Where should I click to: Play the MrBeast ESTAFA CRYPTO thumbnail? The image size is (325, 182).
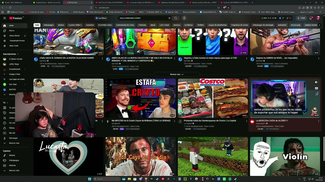141,98
